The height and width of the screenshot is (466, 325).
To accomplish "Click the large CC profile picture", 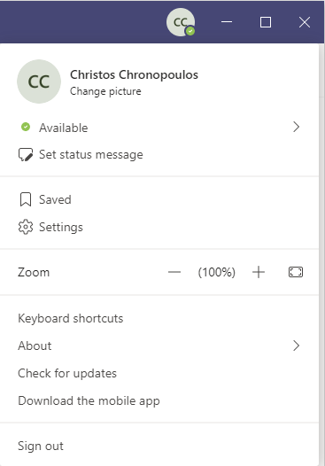I will tap(39, 82).
